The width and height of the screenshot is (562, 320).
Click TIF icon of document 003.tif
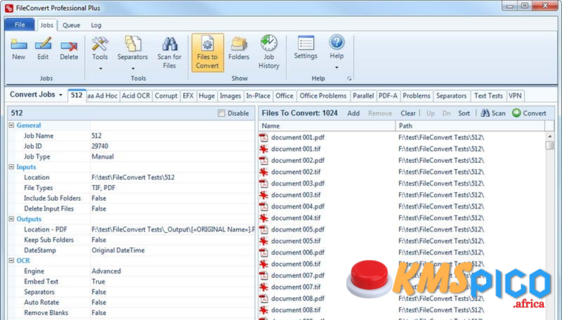click(x=263, y=195)
